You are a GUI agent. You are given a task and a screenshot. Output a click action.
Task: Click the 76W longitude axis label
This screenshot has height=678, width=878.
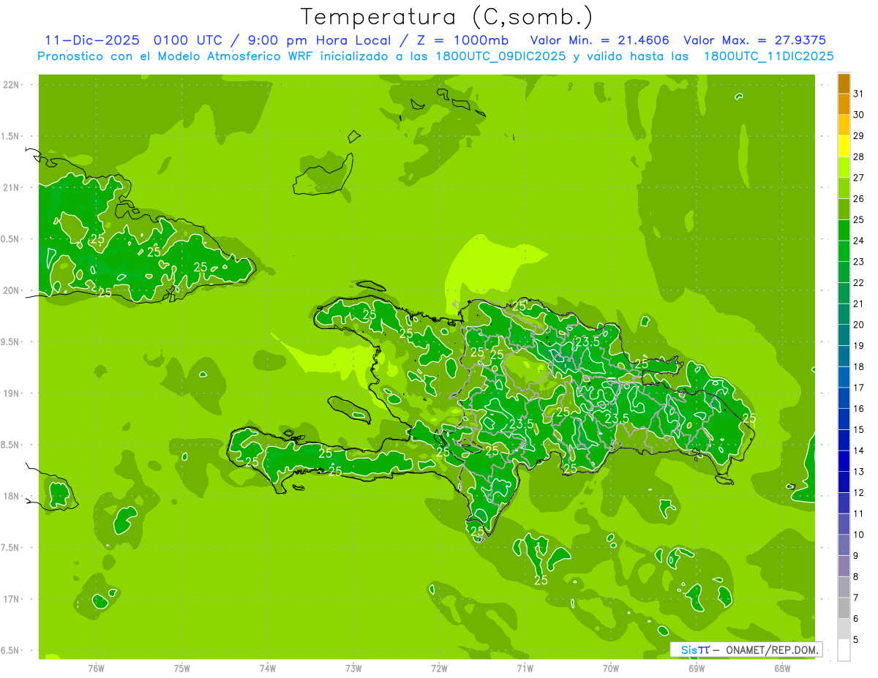96,668
